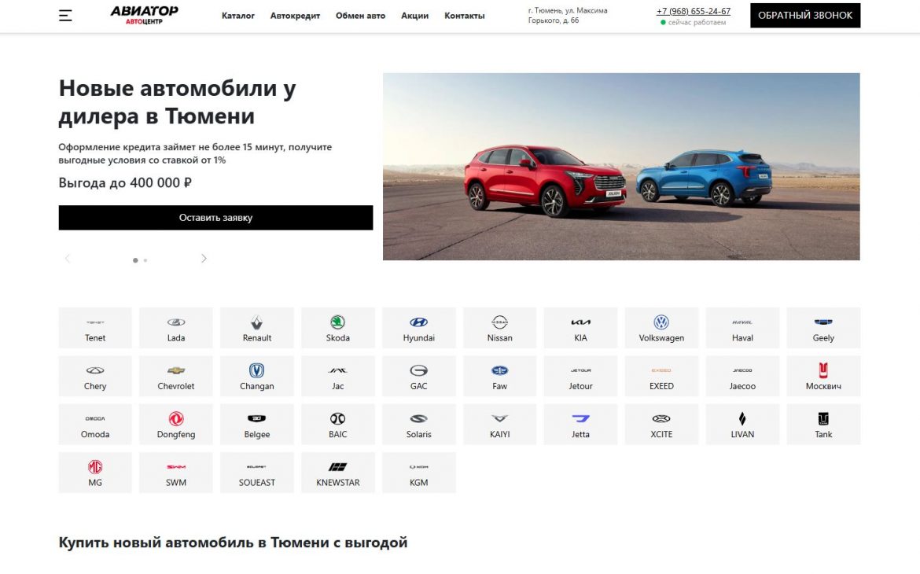Image resolution: width=920 pixels, height=574 pixels.
Task: Select the MG brand tile
Action: click(95, 473)
